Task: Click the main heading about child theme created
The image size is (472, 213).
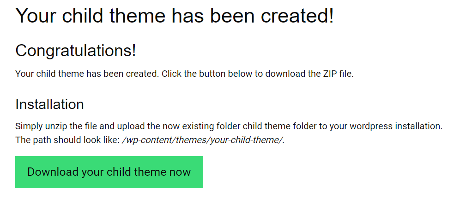Action: [x=175, y=16]
